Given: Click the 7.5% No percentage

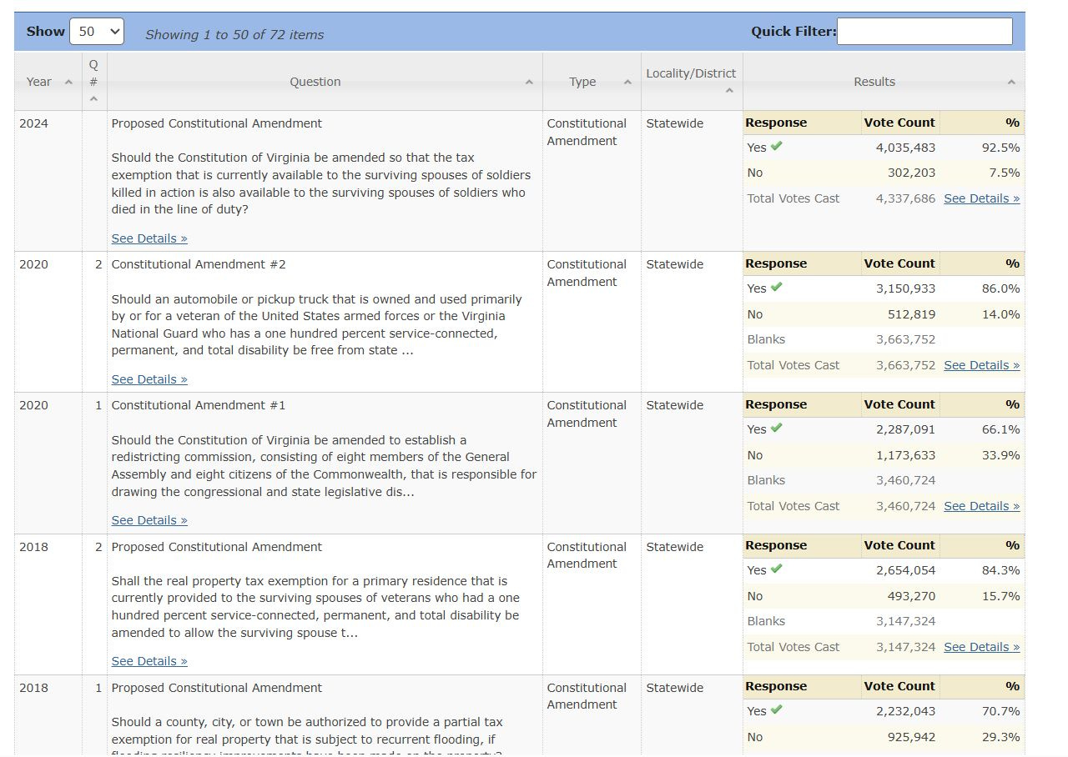Looking at the screenshot, I should pos(1005,173).
